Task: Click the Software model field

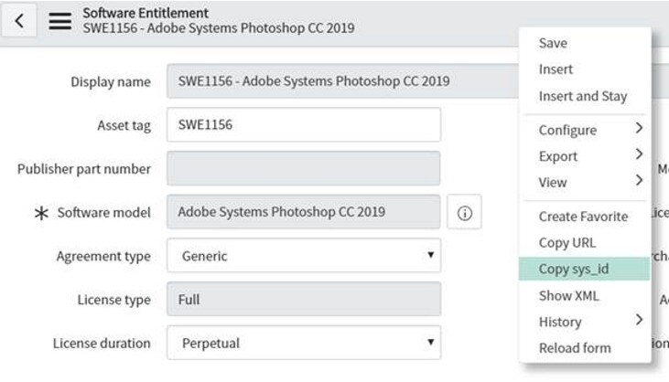Action: [304, 212]
